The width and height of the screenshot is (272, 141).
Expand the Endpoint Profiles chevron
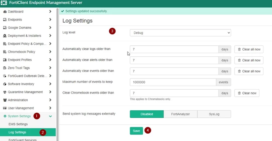pyautogui.click(x=50, y=60)
